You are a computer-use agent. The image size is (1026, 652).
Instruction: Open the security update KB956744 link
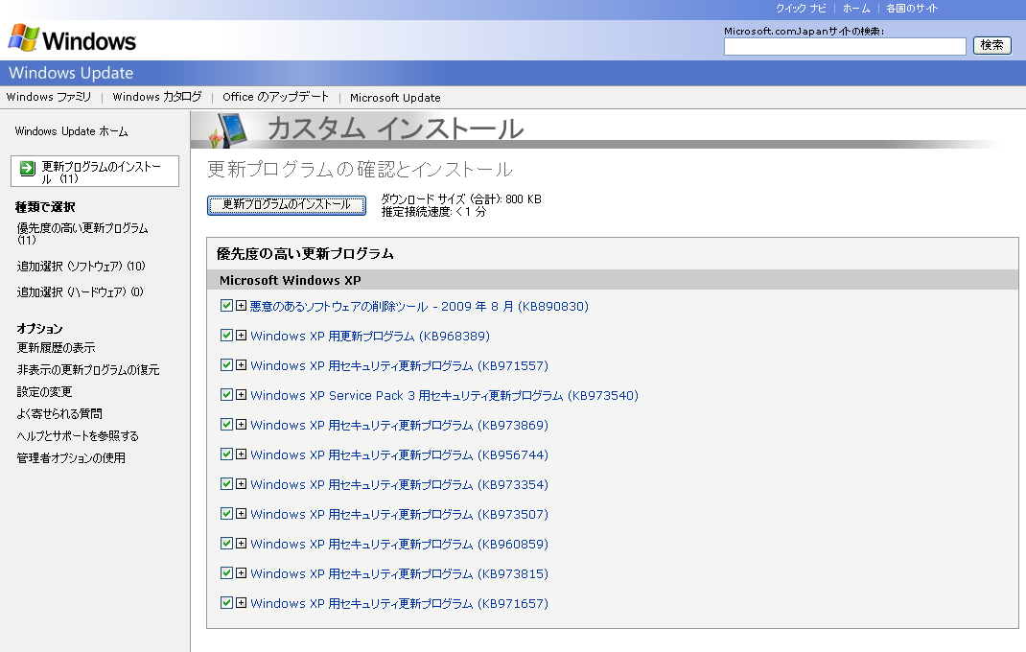399,454
